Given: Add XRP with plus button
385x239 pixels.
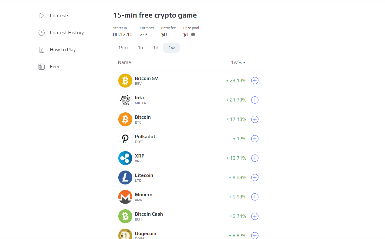Looking at the screenshot, I should pos(255,158).
